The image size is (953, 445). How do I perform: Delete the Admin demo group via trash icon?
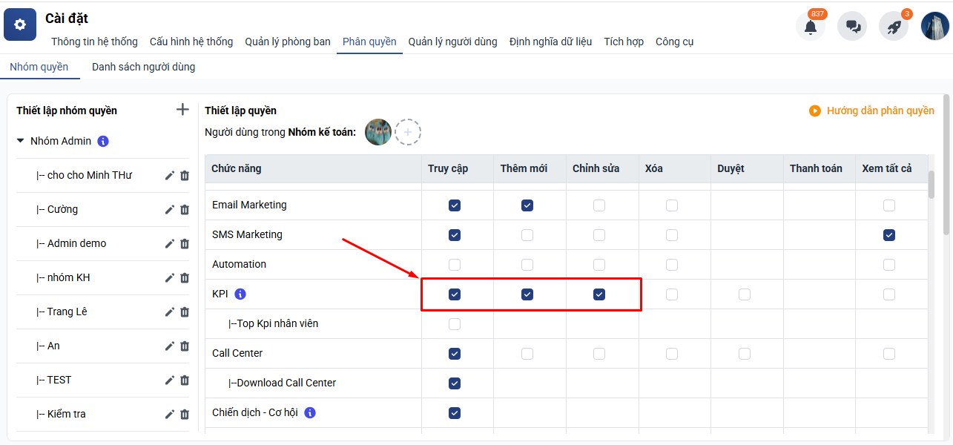click(185, 243)
